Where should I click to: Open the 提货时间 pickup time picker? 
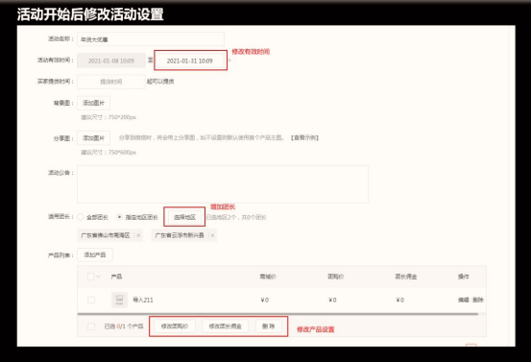pos(111,82)
